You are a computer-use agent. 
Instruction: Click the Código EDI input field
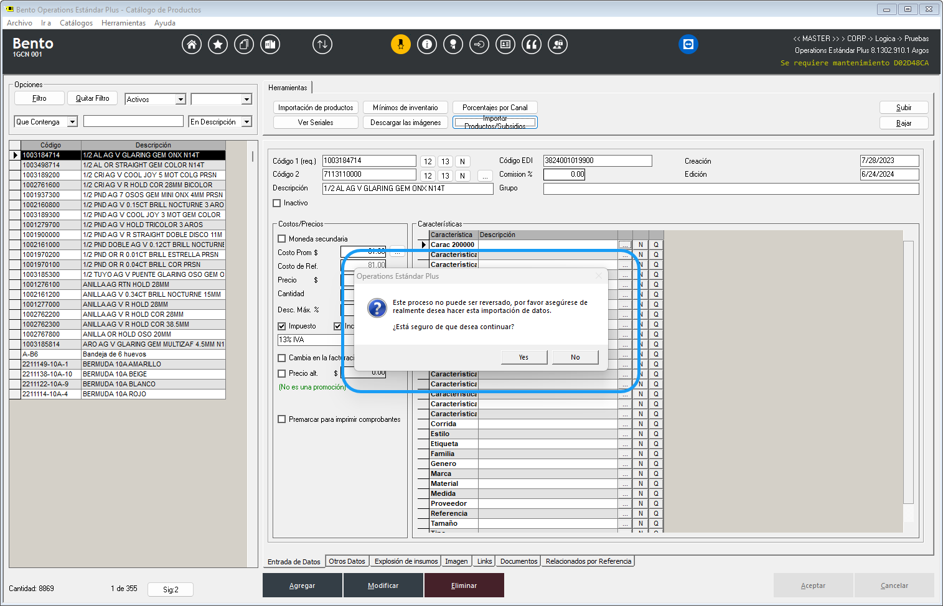click(598, 161)
